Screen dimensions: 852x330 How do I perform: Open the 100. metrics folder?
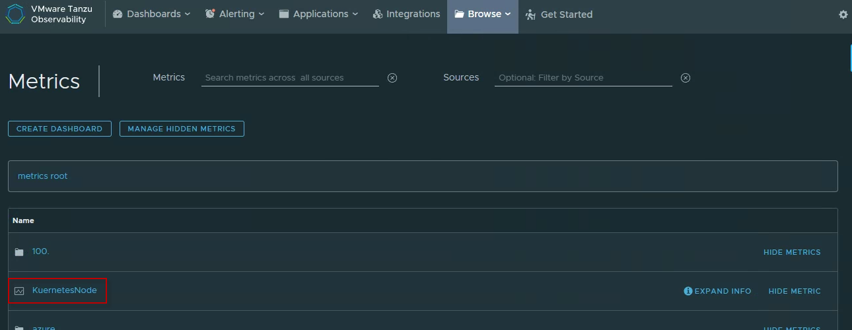(x=40, y=251)
